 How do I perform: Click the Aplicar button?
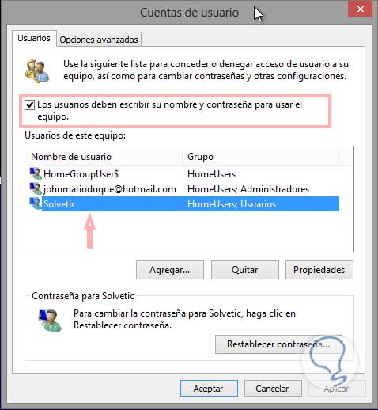(x=337, y=389)
